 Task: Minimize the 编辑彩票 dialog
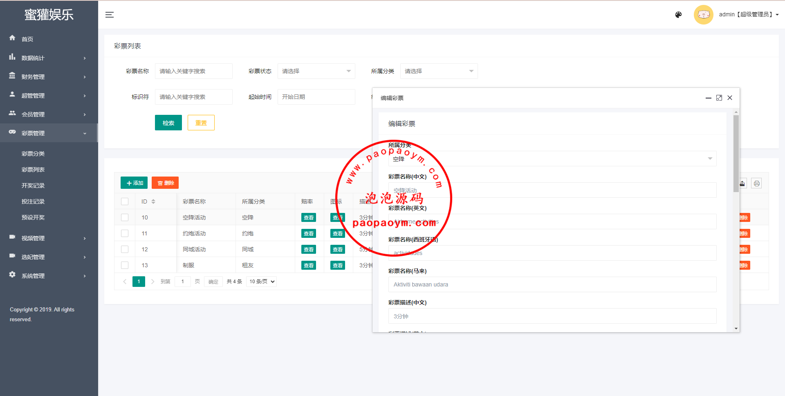point(708,98)
